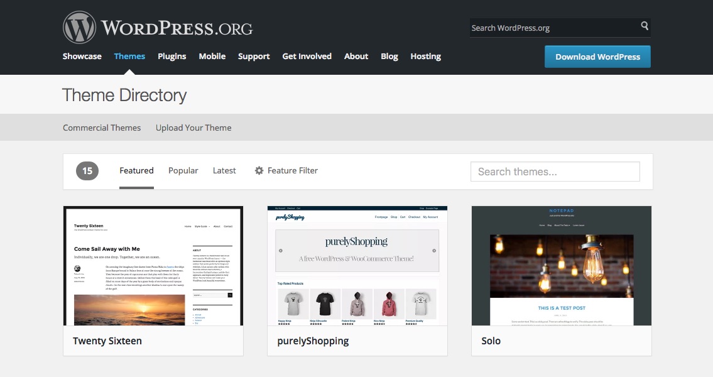The image size is (713, 377).
Task: Open the Themes menu item
Action: click(x=129, y=57)
